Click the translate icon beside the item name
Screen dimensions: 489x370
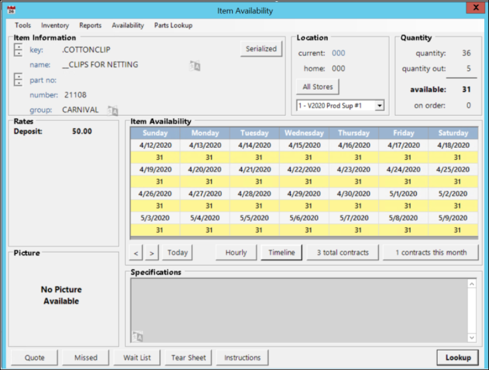pos(195,66)
